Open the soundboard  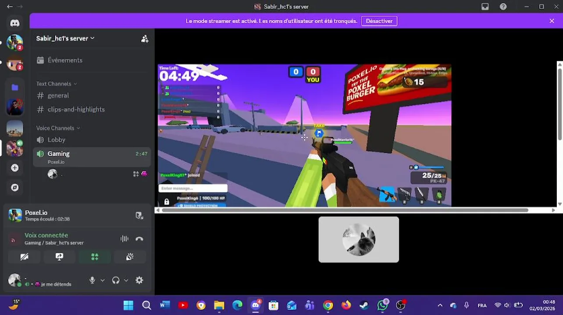pyautogui.click(x=130, y=257)
